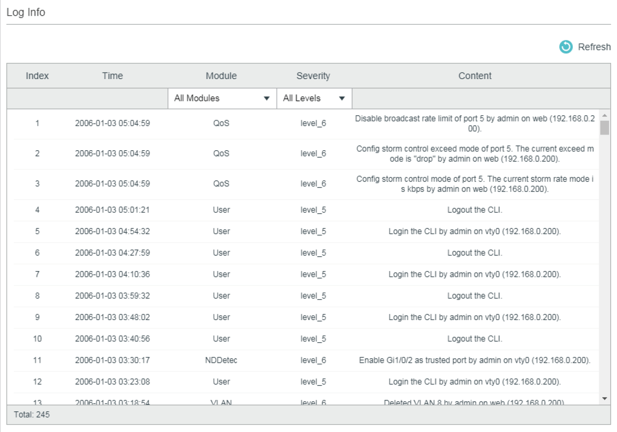Click the scrollbar up arrow

point(605,116)
